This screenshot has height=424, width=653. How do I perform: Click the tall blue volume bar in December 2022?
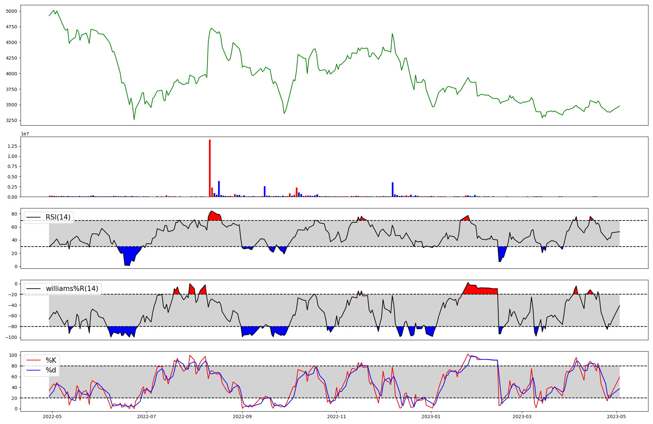tap(392, 189)
